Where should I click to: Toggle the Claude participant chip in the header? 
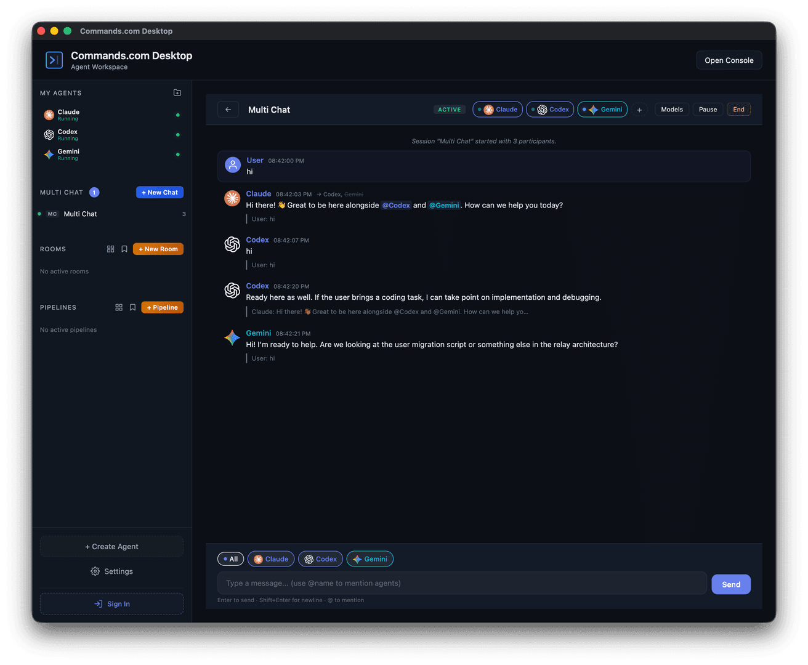(498, 110)
